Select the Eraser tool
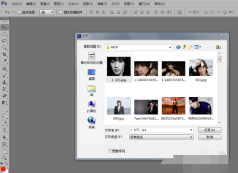The image size is (238, 173). pos(5,96)
